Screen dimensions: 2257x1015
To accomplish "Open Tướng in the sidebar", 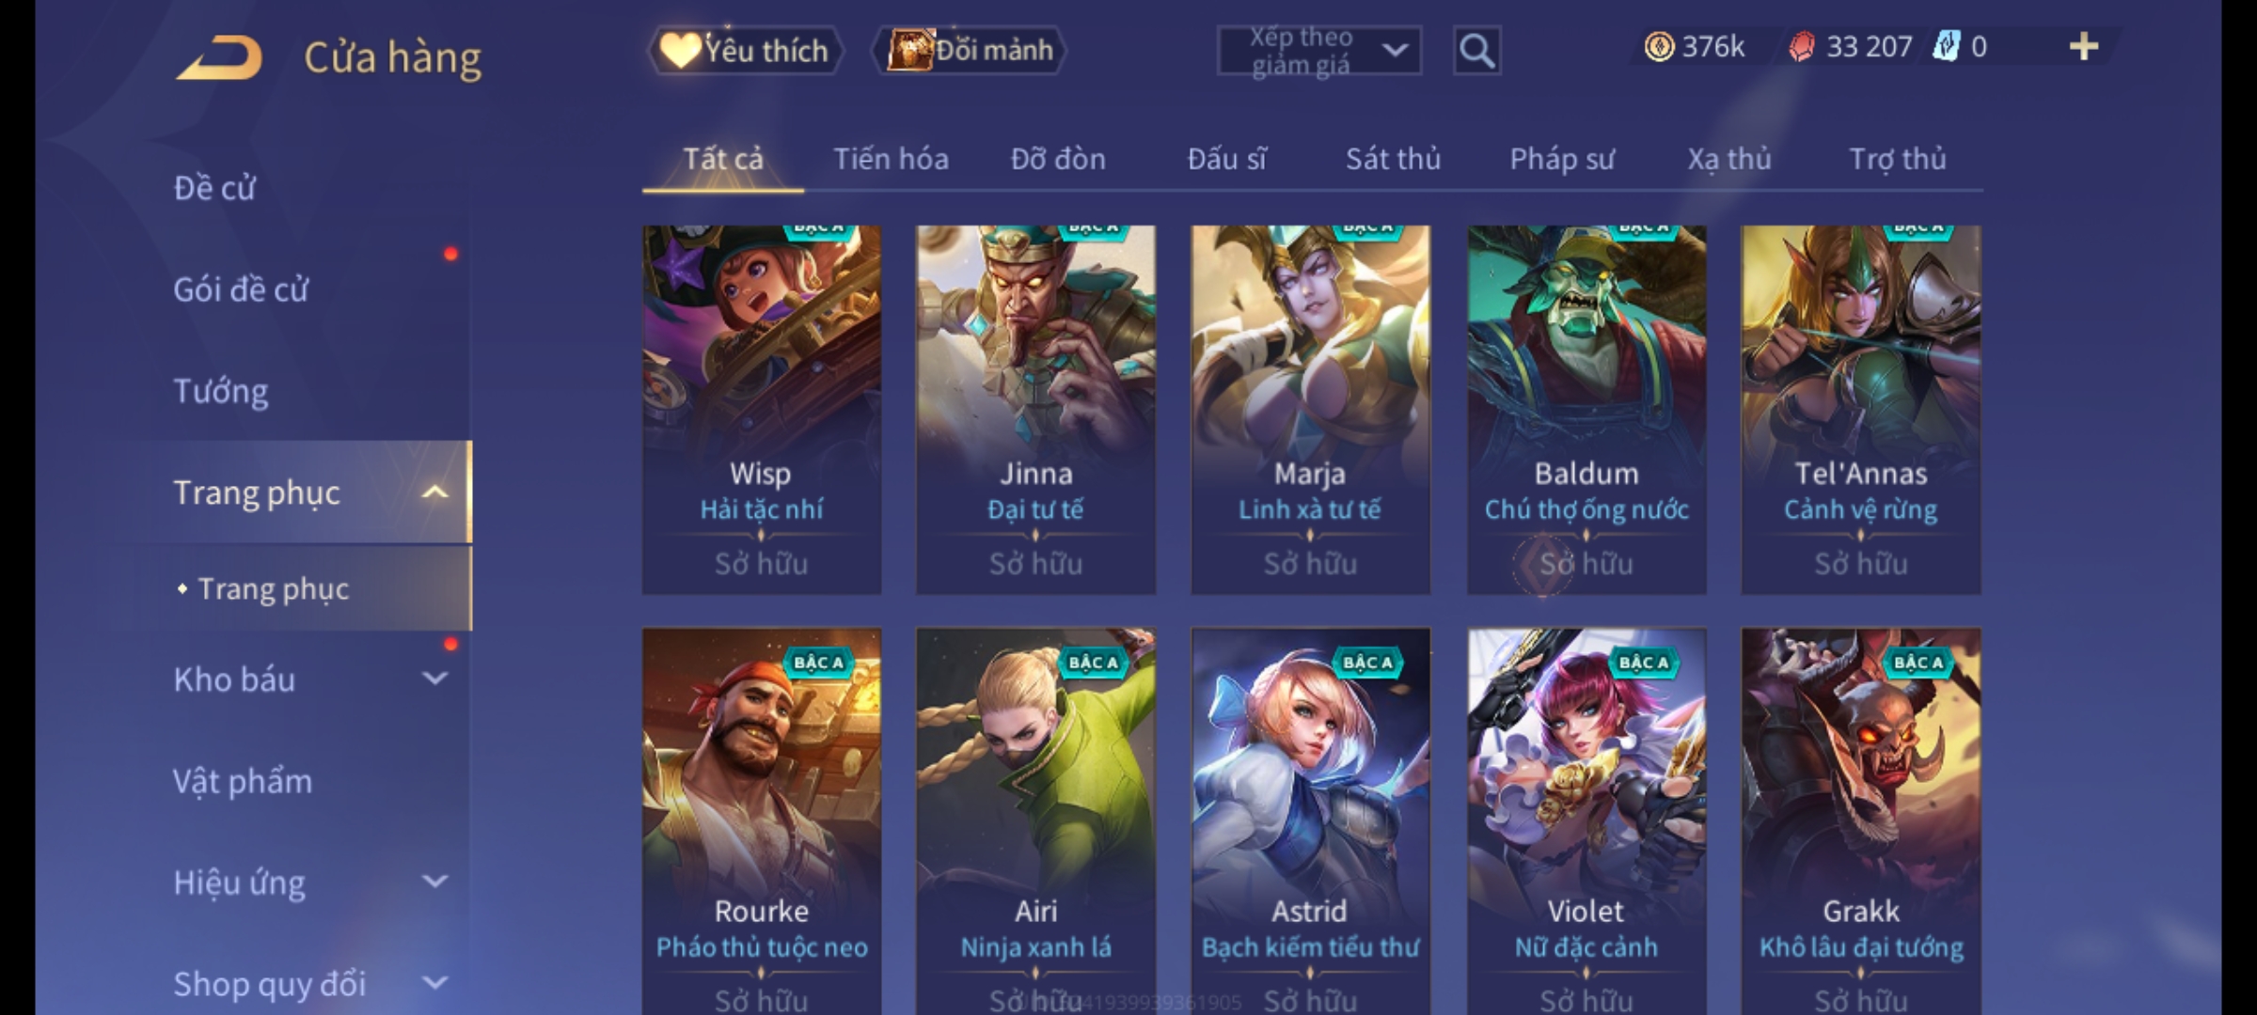I will (221, 391).
